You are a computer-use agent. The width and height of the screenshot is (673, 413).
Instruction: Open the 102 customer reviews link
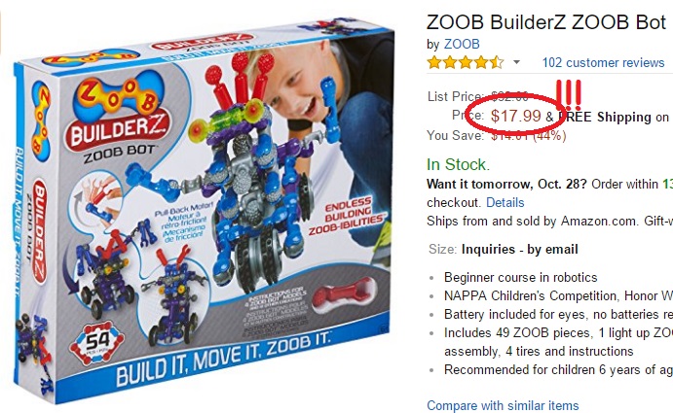603,62
